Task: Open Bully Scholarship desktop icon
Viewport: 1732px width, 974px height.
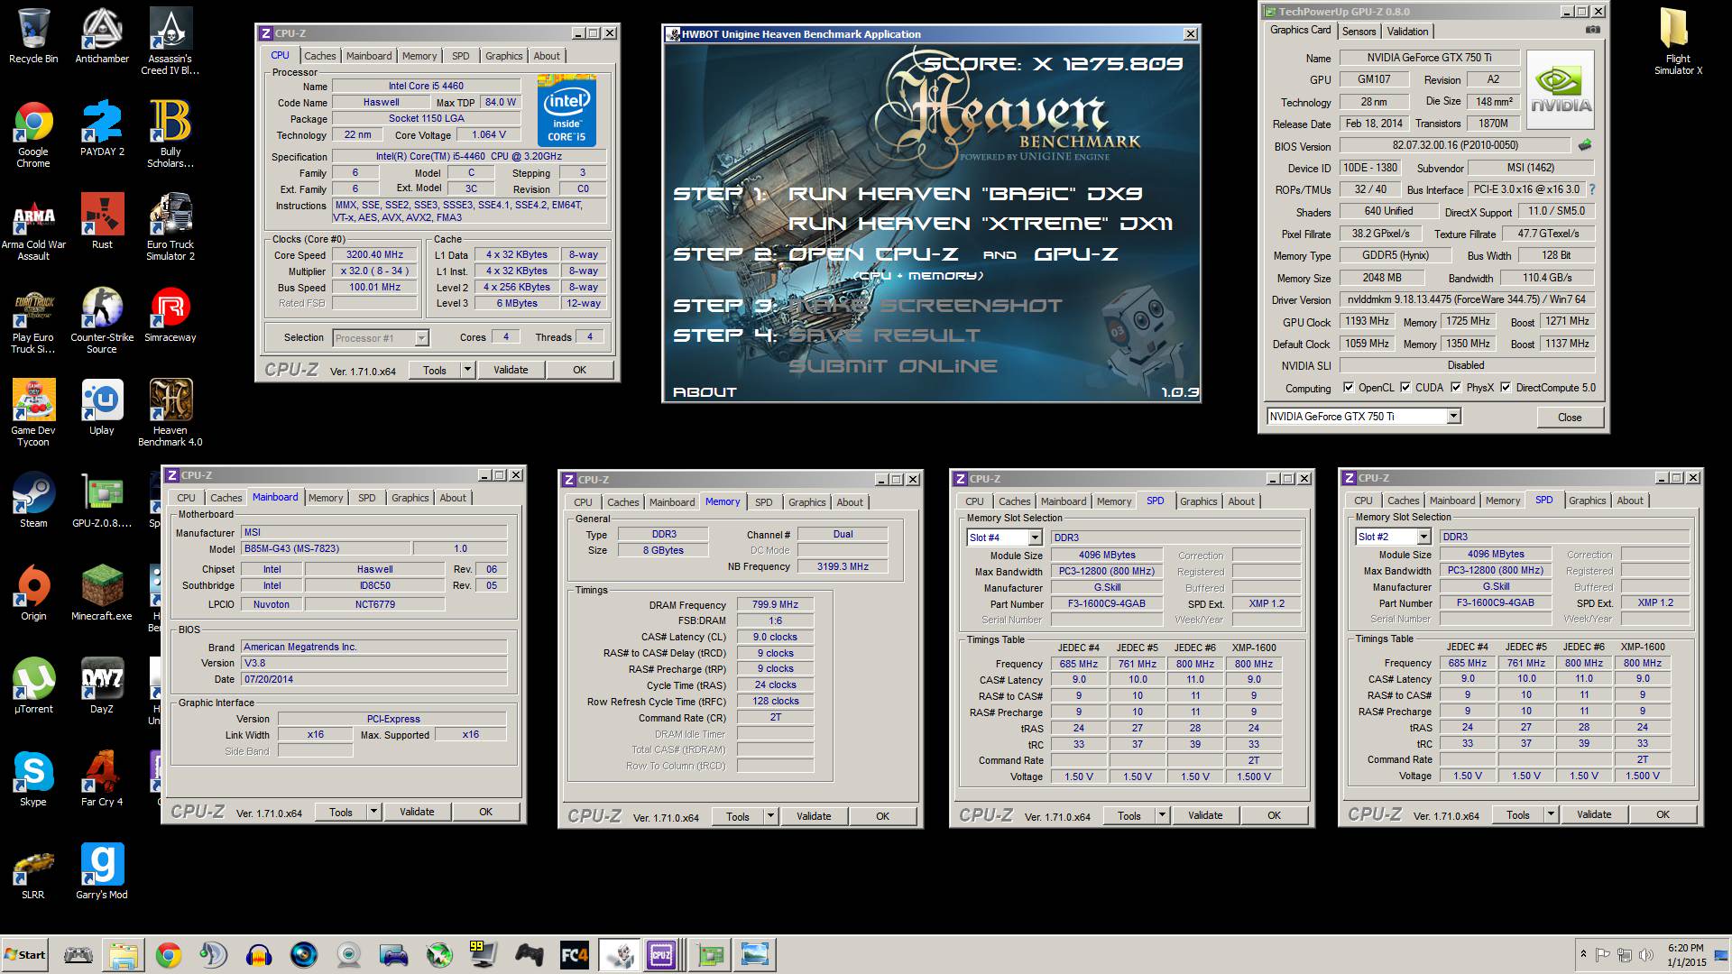Action: (170, 133)
